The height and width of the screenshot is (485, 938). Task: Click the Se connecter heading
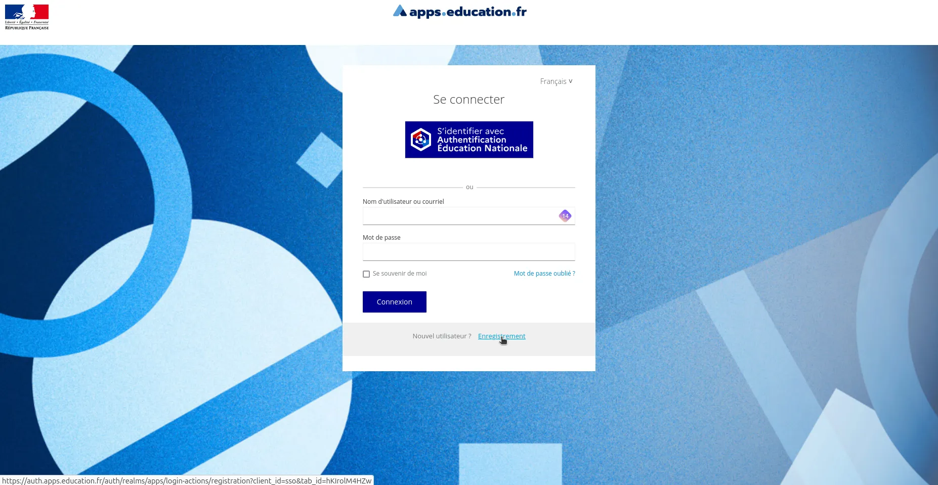tap(468, 100)
